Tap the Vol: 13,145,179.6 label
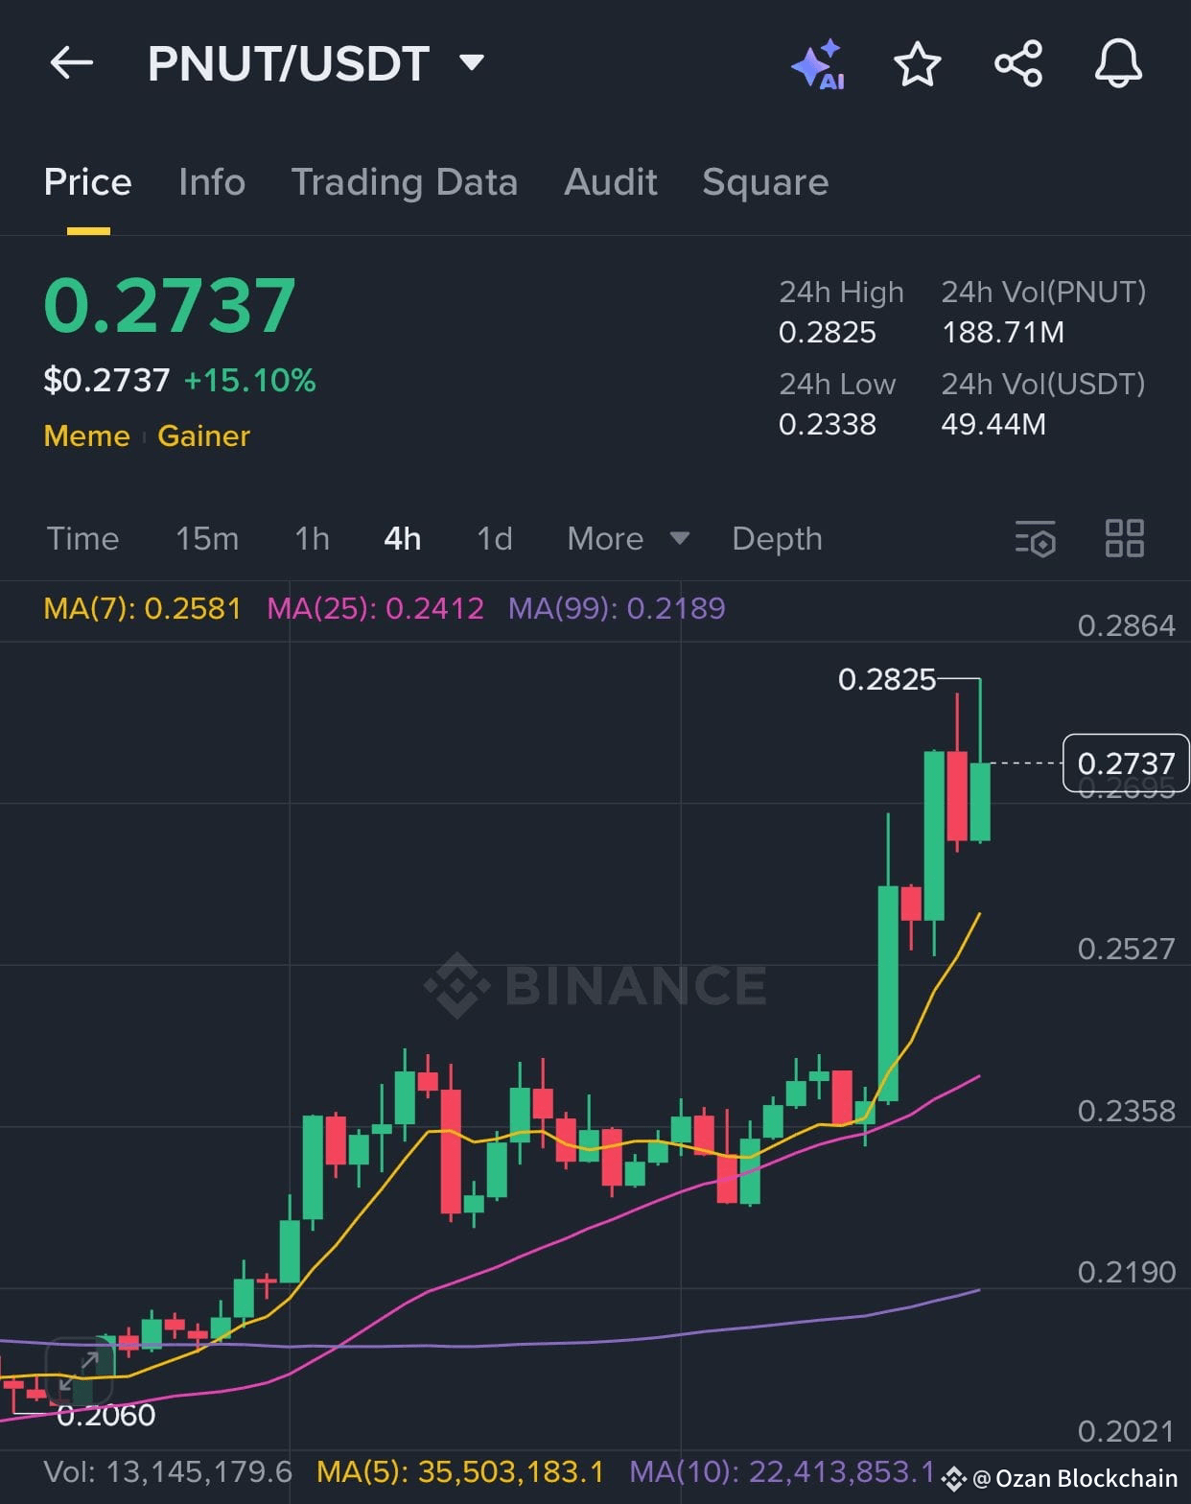The width and height of the screenshot is (1191, 1504). point(168,1471)
